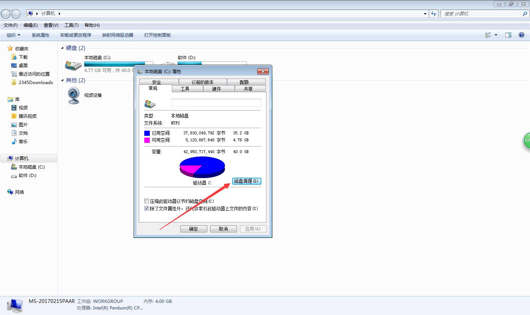The image size is (530, 315).
Task: Click the blue used space swatch (已用空间)
Action: 147,133
